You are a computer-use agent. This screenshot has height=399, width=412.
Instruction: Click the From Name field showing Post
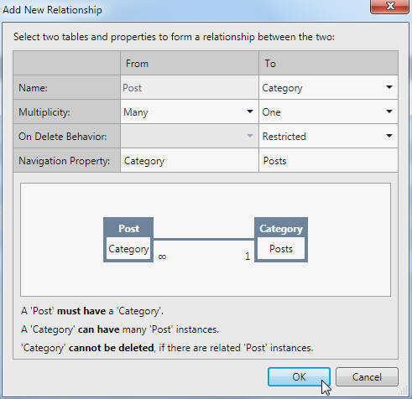pyautogui.click(x=190, y=88)
